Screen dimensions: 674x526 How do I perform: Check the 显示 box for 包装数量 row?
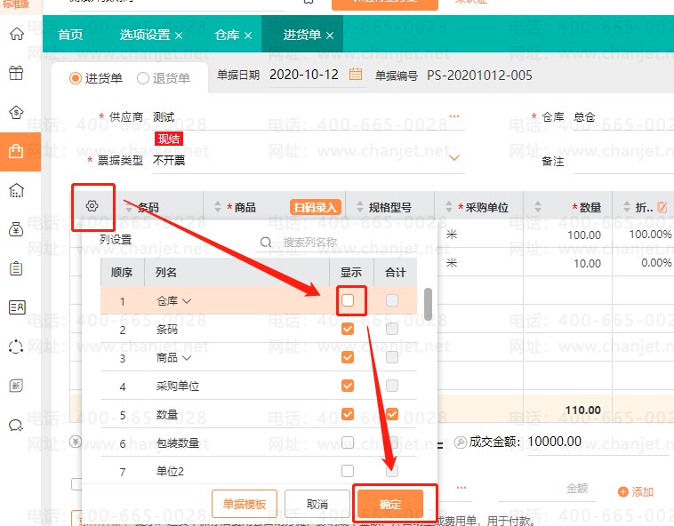(348, 442)
